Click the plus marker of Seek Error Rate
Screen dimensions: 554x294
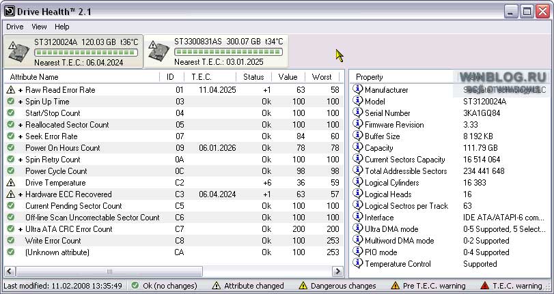(x=20, y=136)
